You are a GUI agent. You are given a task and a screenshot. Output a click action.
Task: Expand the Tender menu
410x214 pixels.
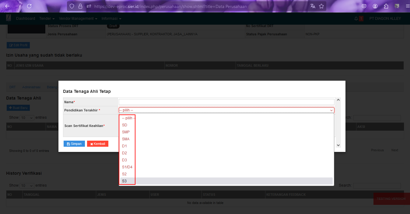(x=47, y=19)
